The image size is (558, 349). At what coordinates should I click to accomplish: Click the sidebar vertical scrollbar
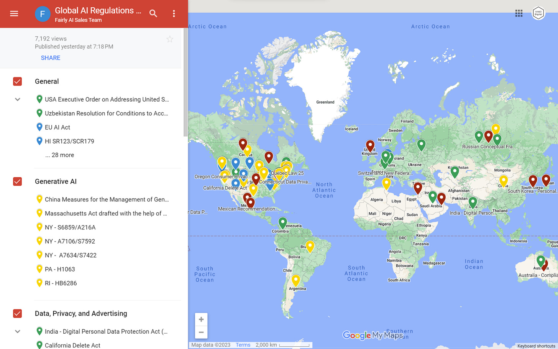click(185, 82)
